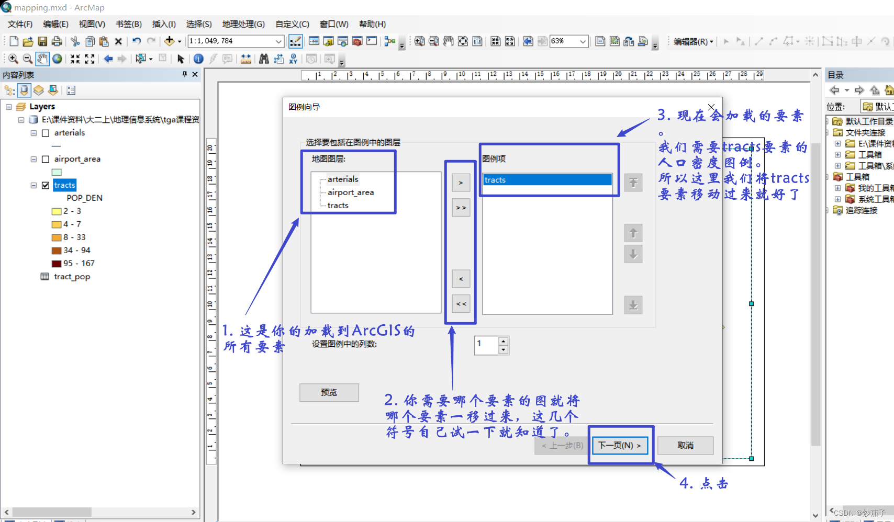
Task: Click < remove layer button
Action: click(x=461, y=279)
